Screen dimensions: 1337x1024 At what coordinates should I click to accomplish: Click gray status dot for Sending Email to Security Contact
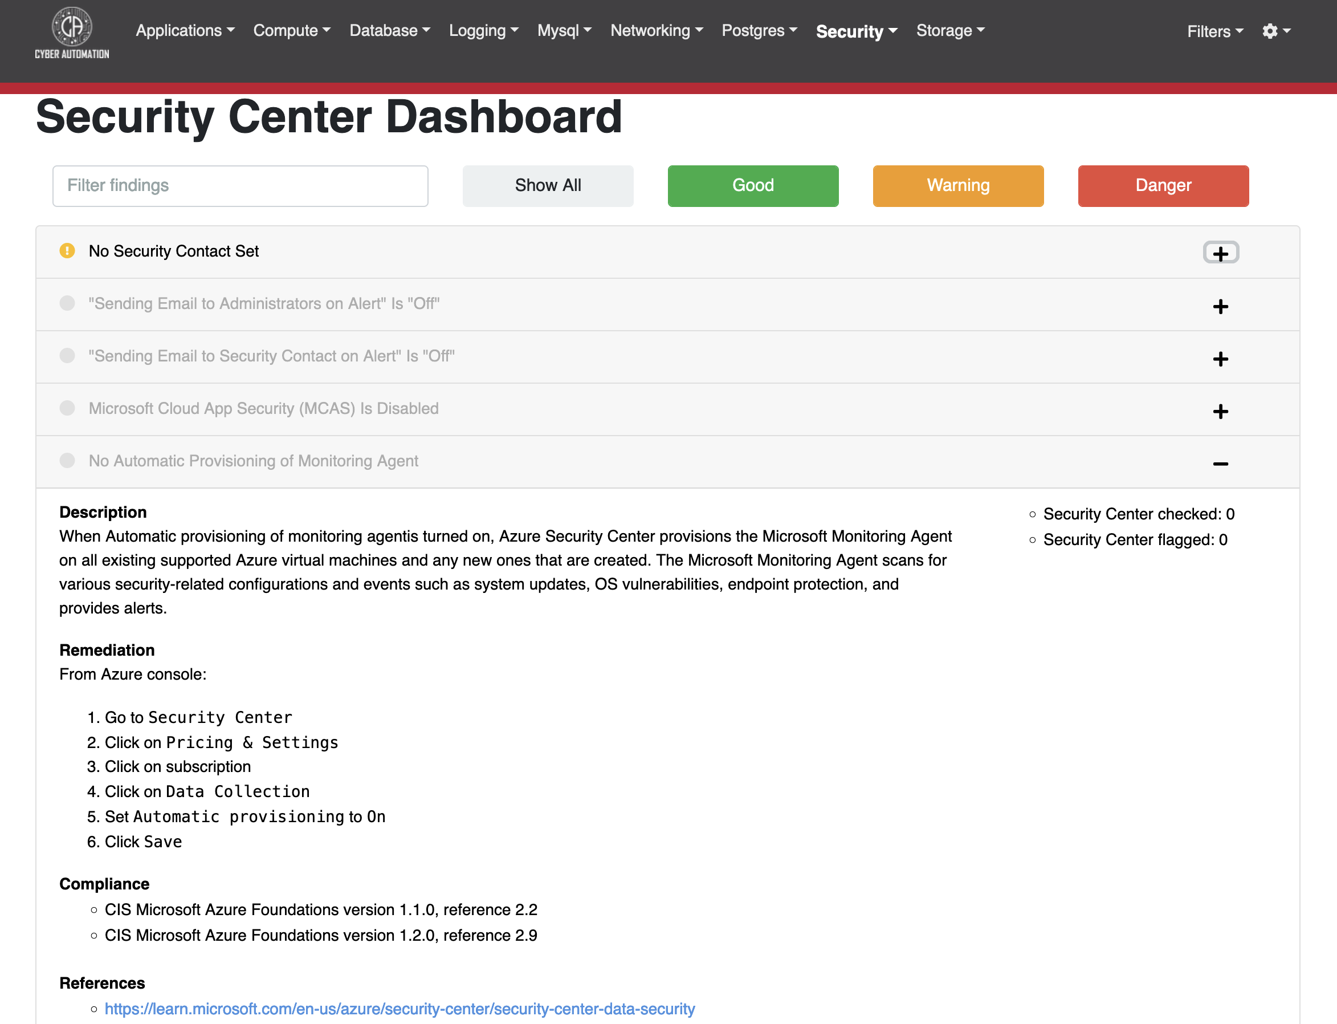[x=67, y=355]
